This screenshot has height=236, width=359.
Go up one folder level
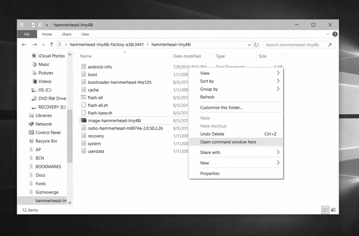[51, 45]
